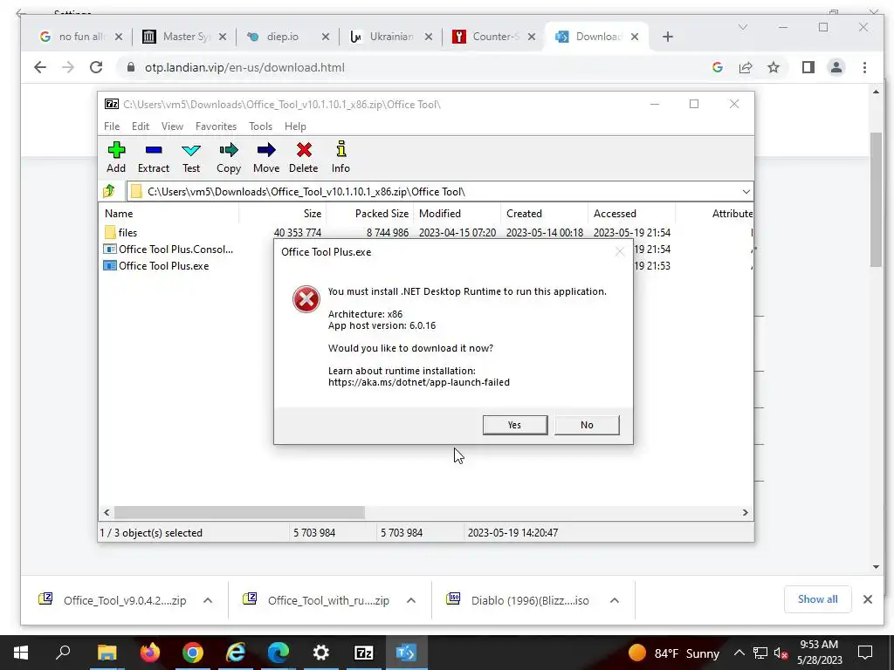
Task: Click the right scroll arrow in 7-Zip file list
Action: (746, 512)
